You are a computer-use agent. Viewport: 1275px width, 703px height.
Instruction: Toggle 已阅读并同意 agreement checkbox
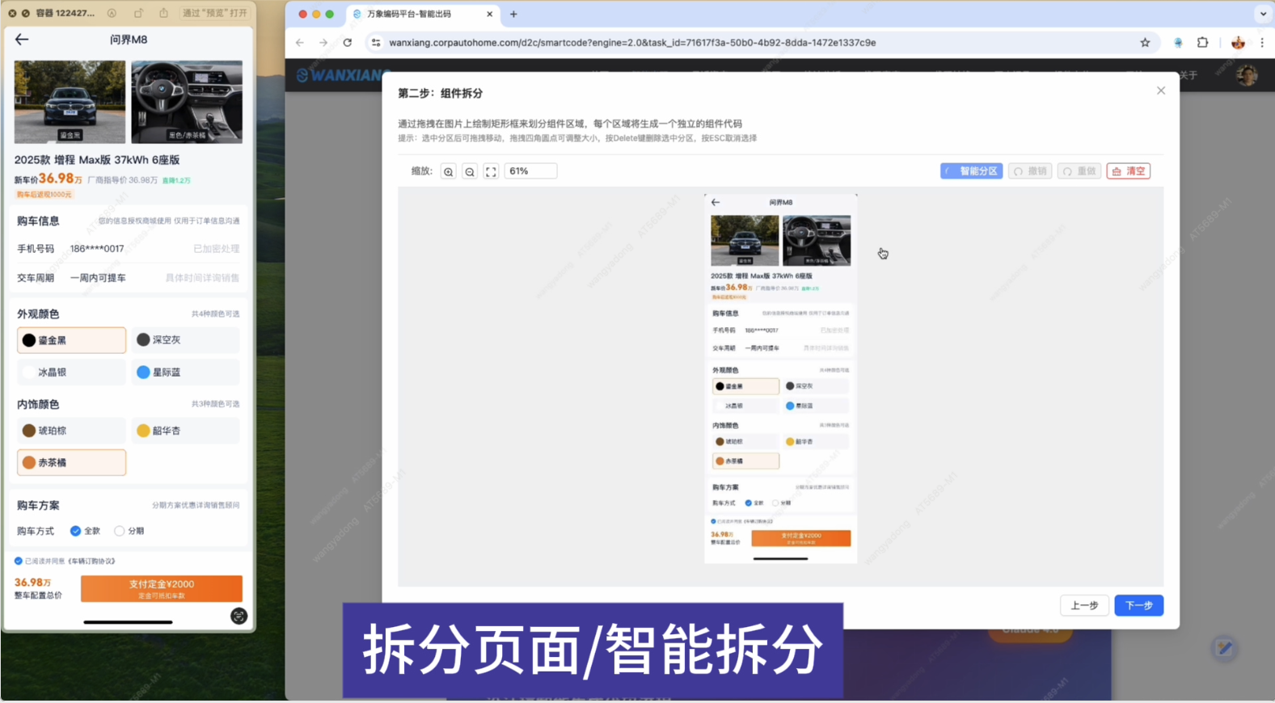(19, 561)
